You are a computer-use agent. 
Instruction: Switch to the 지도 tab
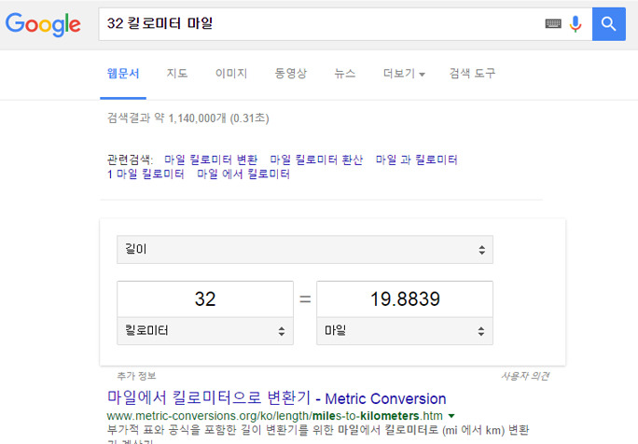[177, 74]
